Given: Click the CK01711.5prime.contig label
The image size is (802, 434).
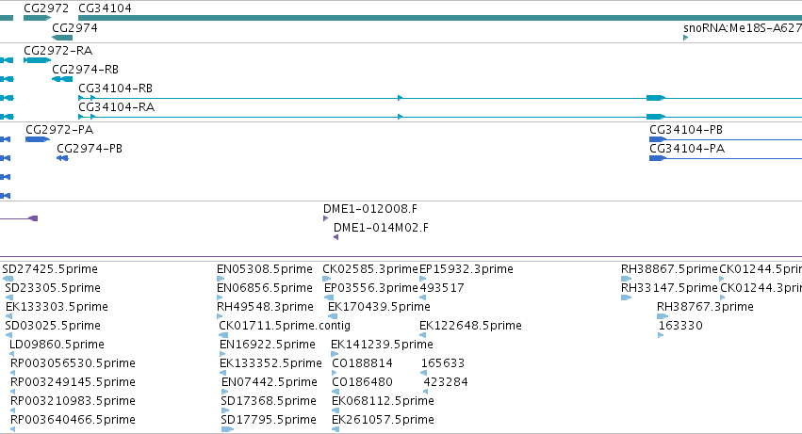Looking at the screenshot, I should click(285, 326).
